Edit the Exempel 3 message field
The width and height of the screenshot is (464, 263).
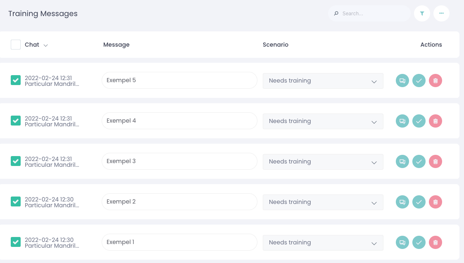pos(179,161)
